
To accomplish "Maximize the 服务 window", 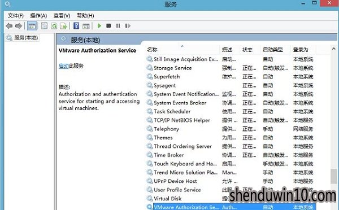I will coord(315,3).
